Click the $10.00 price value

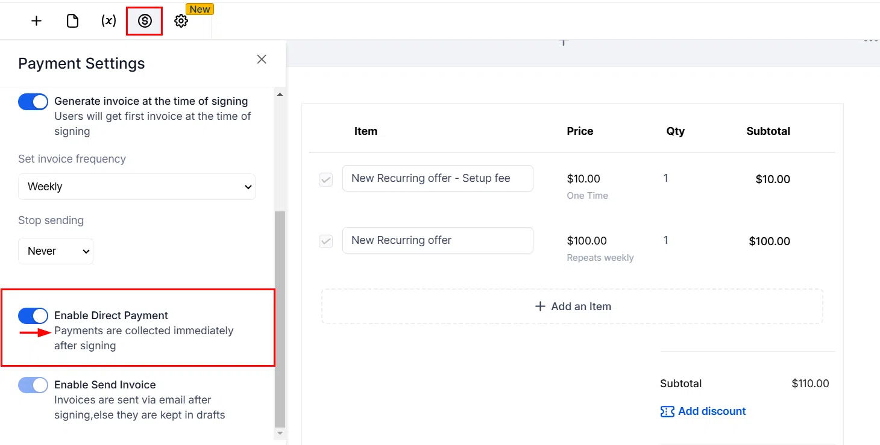tap(583, 179)
